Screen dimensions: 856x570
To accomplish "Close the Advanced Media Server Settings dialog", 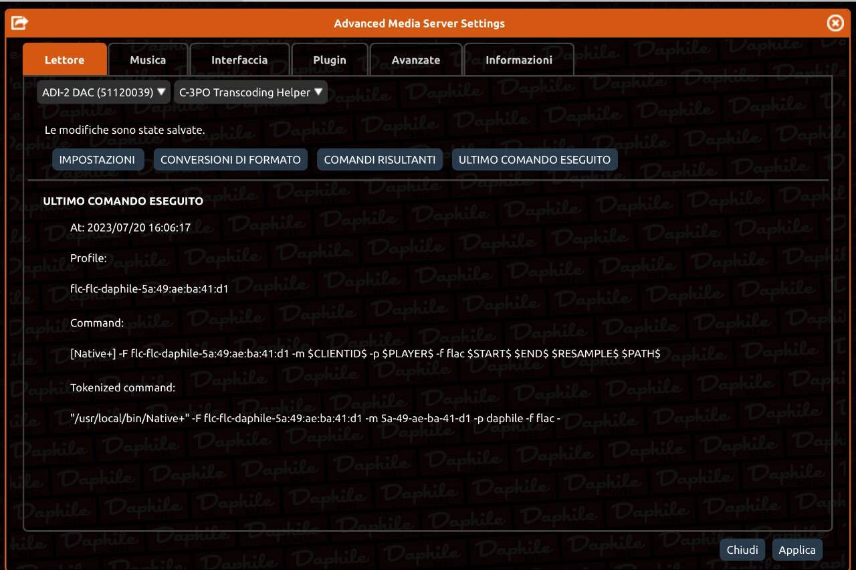I will point(835,23).
